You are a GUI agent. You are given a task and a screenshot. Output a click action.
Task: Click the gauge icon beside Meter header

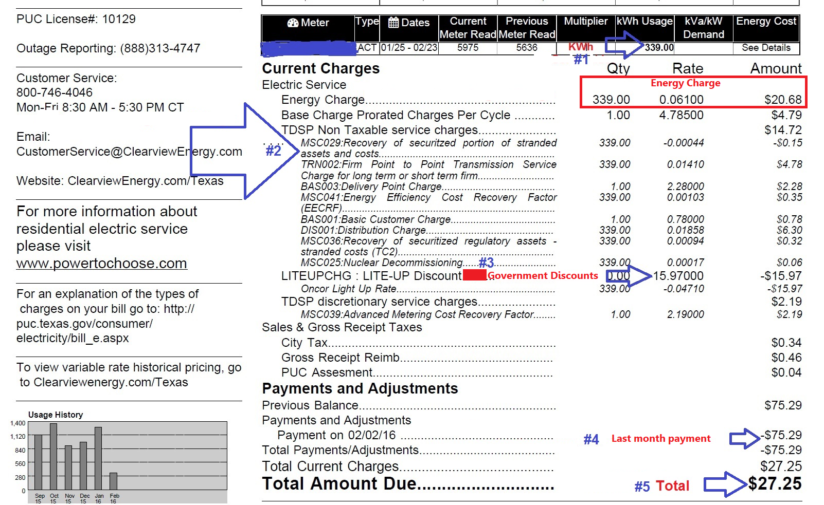click(x=293, y=23)
